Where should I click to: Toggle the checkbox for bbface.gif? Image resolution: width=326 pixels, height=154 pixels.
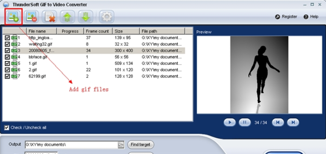(7, 57)
